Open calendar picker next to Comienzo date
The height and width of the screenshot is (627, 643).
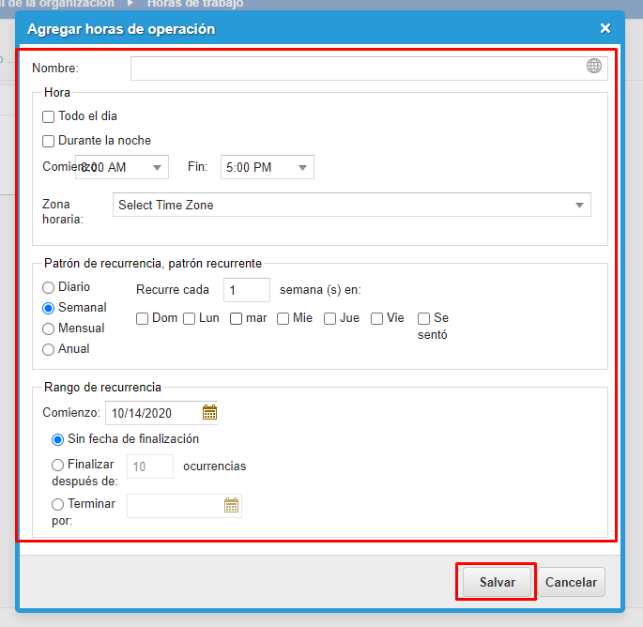209,412
